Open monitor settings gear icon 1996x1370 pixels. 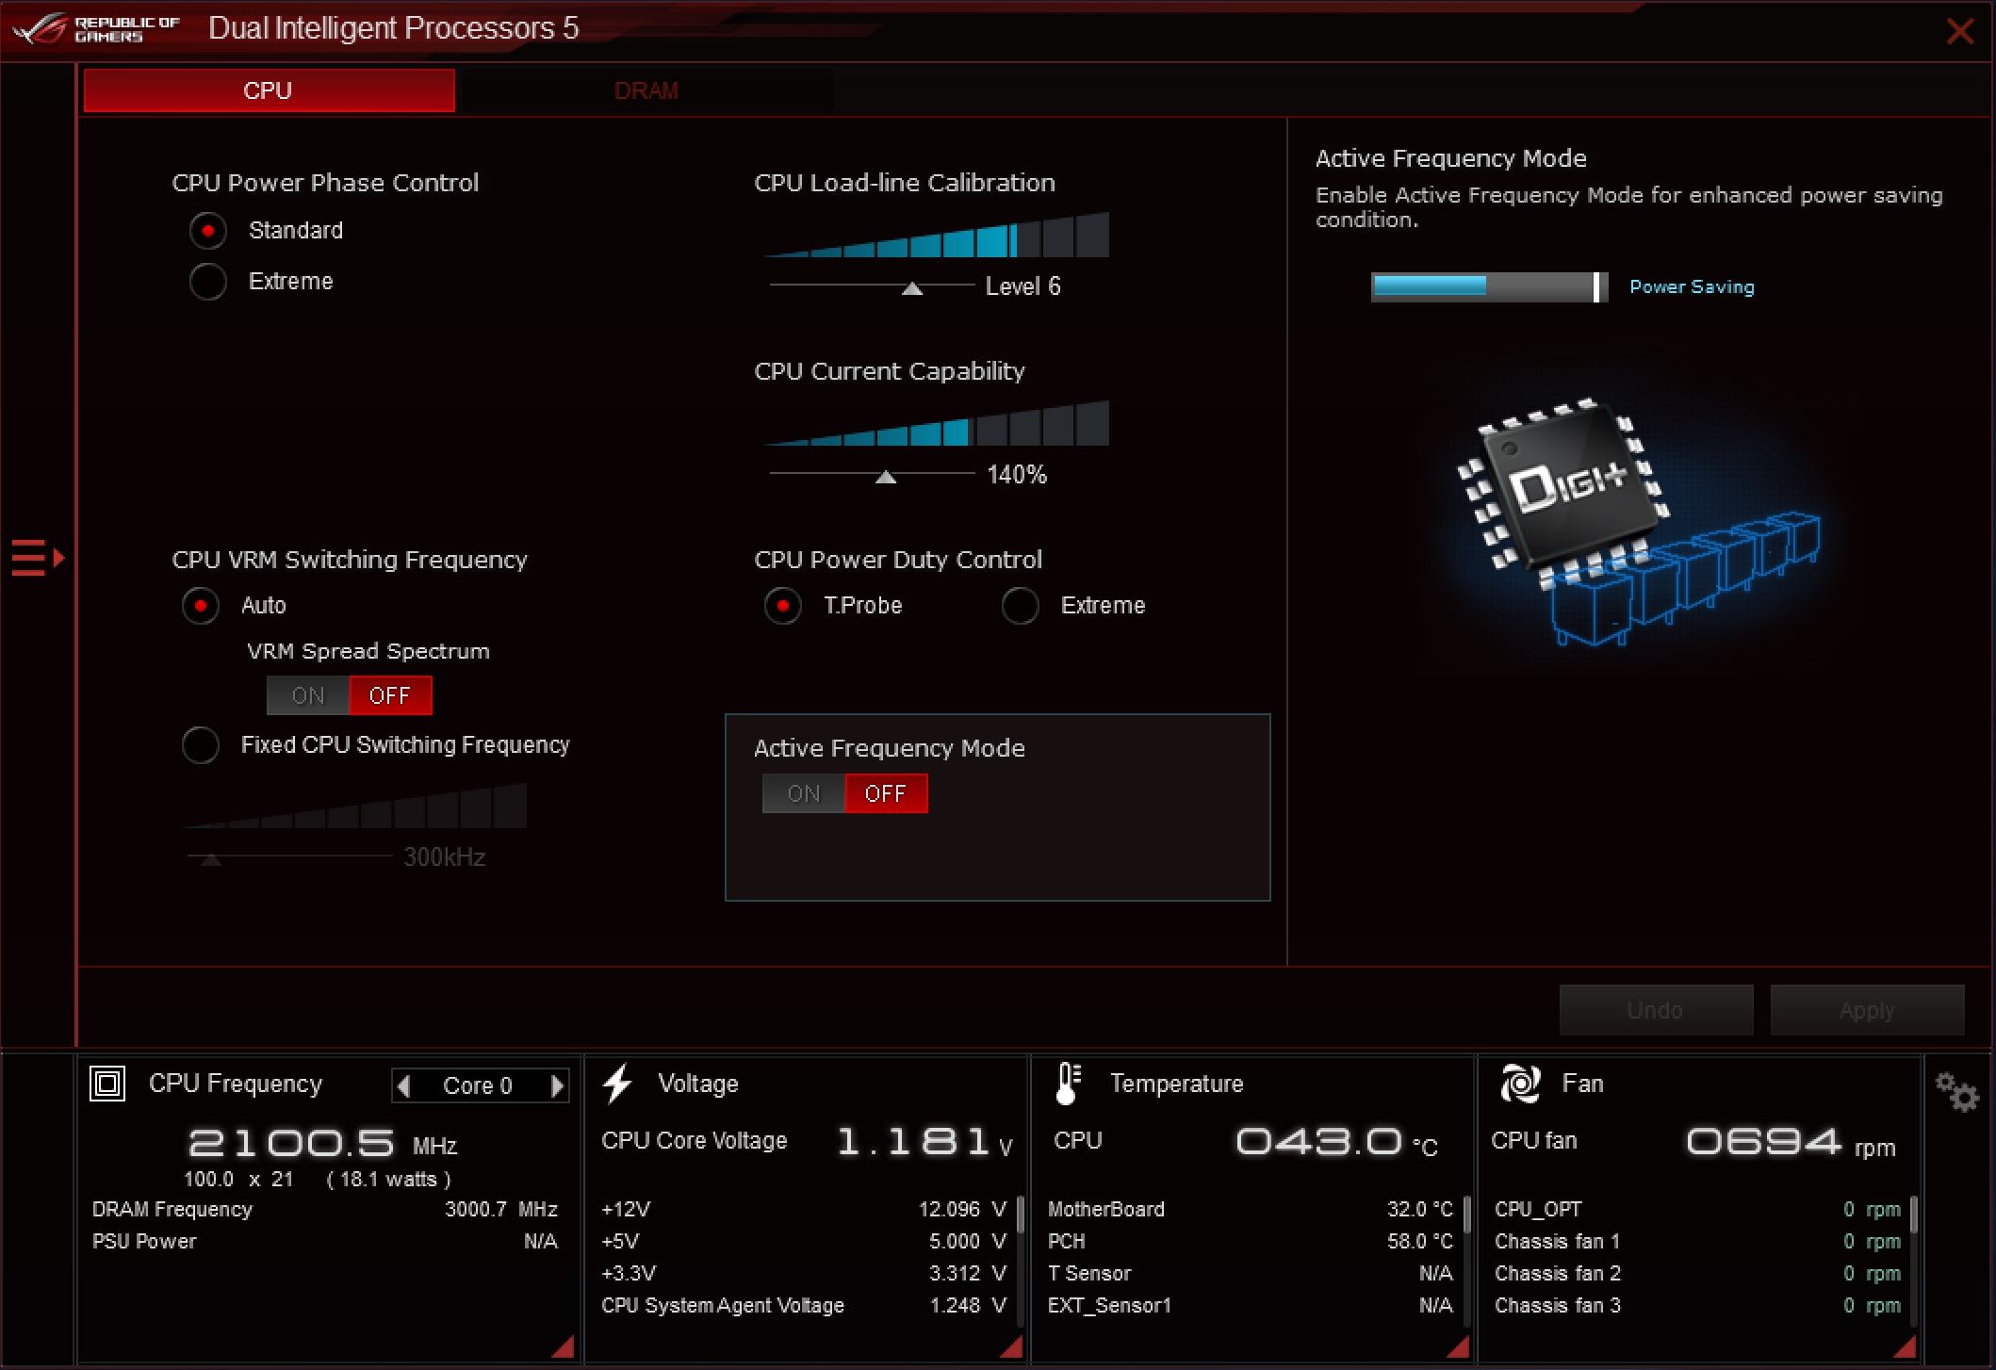[1957, 1092]
